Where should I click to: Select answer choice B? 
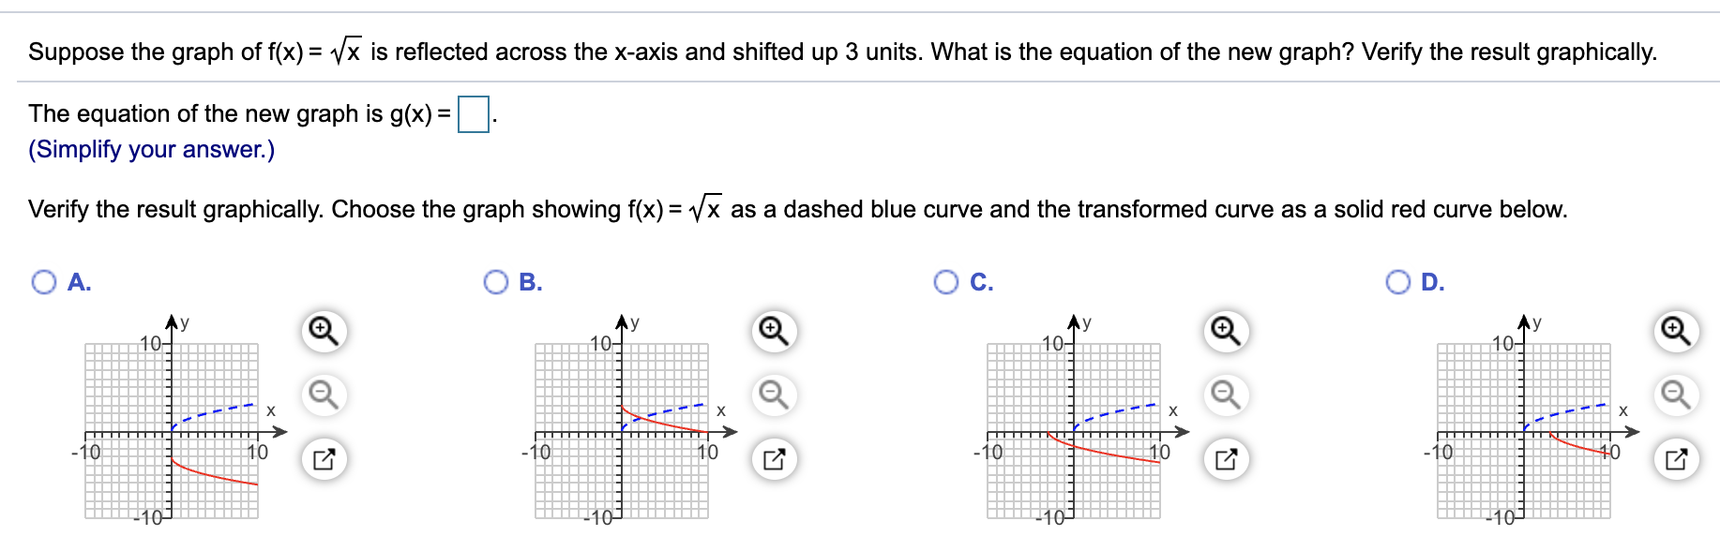coord(496,280)
